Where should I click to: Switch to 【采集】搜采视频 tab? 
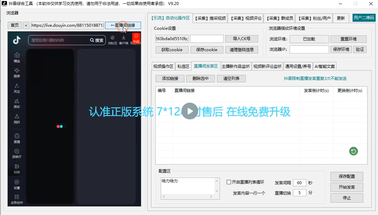pos(210,18)
